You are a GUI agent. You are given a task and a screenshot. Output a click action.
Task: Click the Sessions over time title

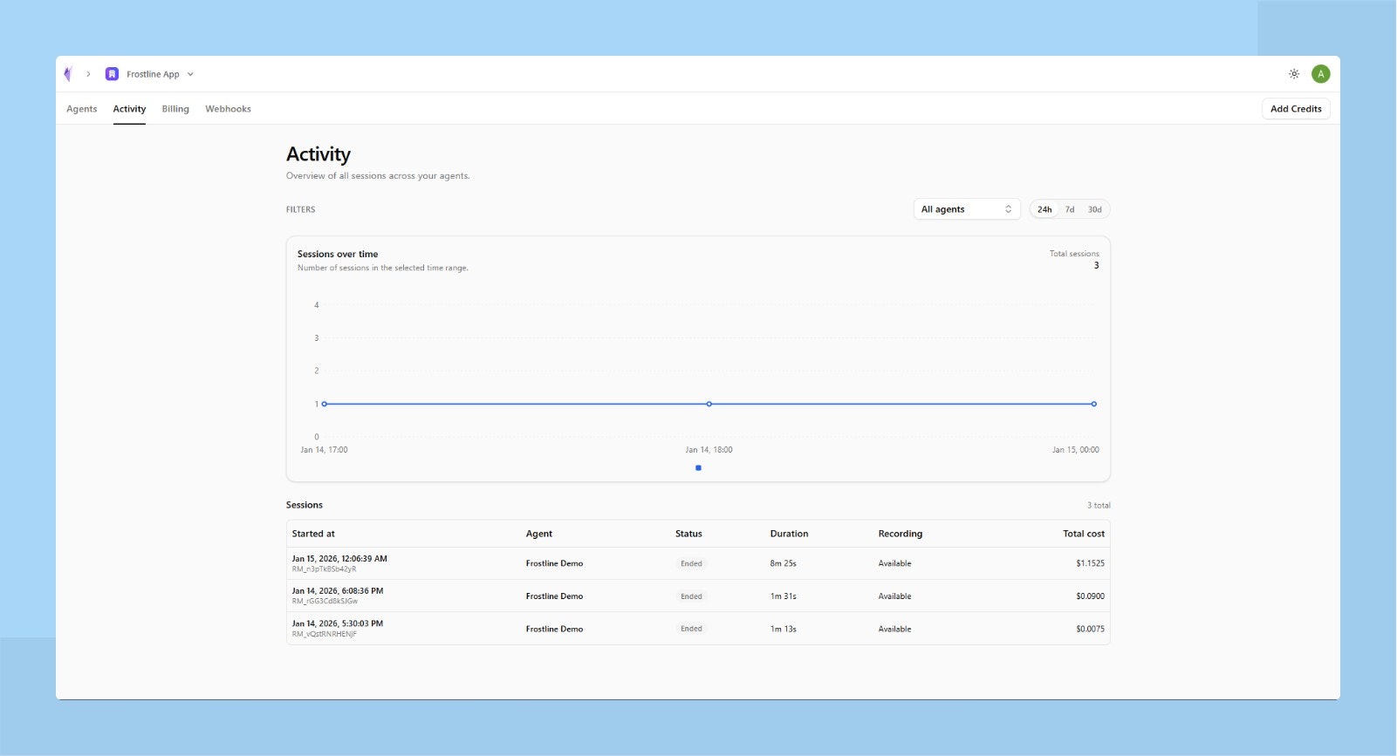(x=338, y=255)
